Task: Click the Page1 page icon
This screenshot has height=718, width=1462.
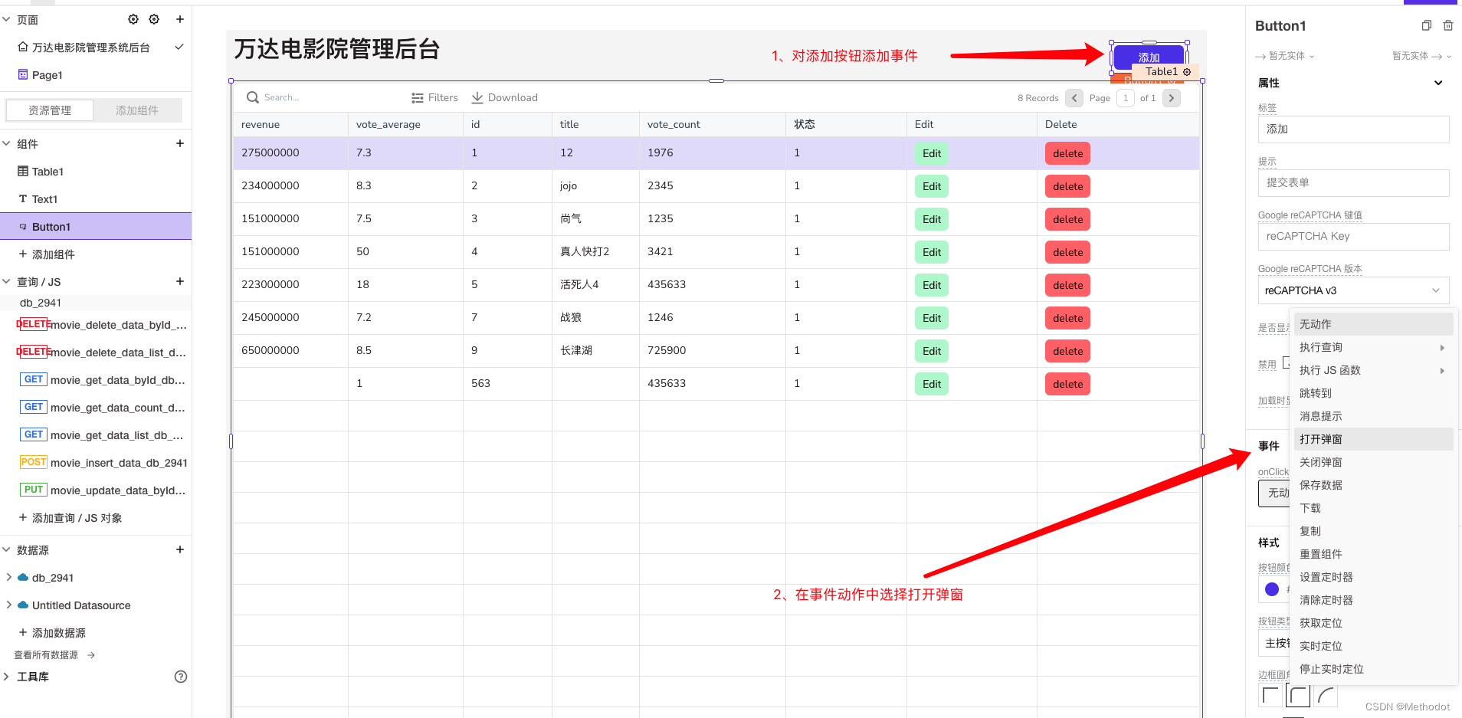Action: click(x=23, y=74)
